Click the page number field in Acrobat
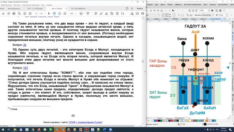The height and width of the screenshot is (132, 234). [36, 14]
